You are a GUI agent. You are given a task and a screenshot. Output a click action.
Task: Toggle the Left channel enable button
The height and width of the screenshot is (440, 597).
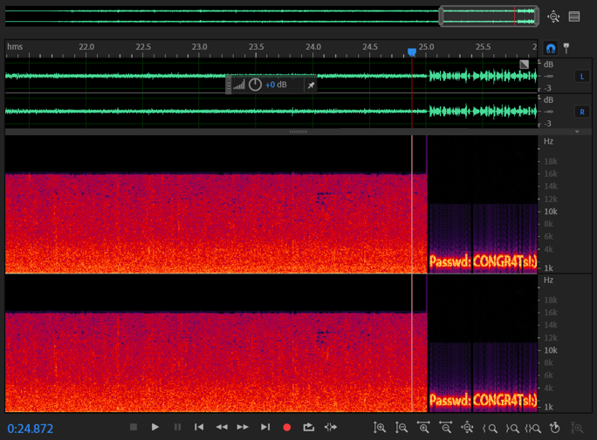tap(581, 77)
